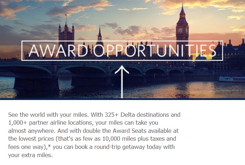Screen dimensions: 245x165
Task: Click the white upward arrow icon
Action: pyautogui.click(x=123, y=80)
